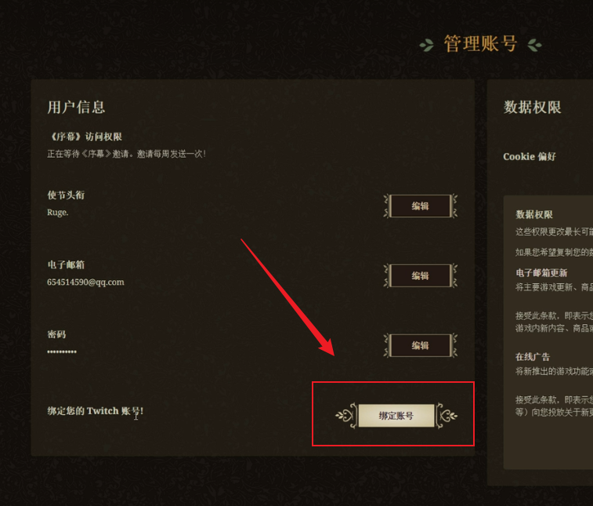Click the 正在等待《序幕》邀请 status text

pos(126,154)
